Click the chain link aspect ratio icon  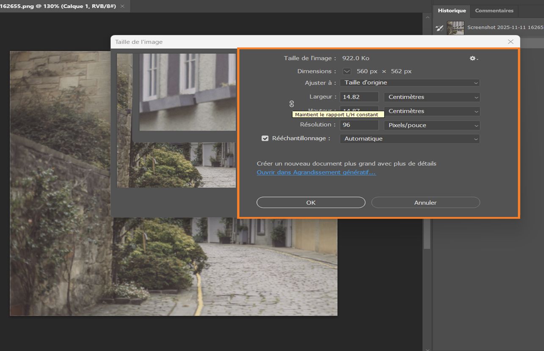point(292,104)
